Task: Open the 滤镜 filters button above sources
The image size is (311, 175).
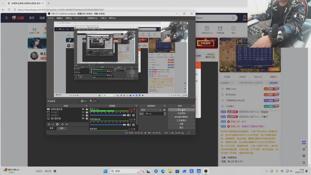Action: pos(93,101)
